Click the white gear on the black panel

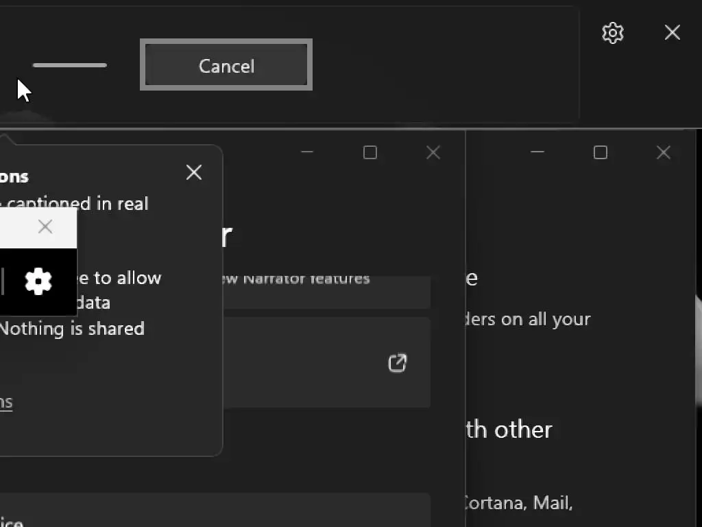38,281
